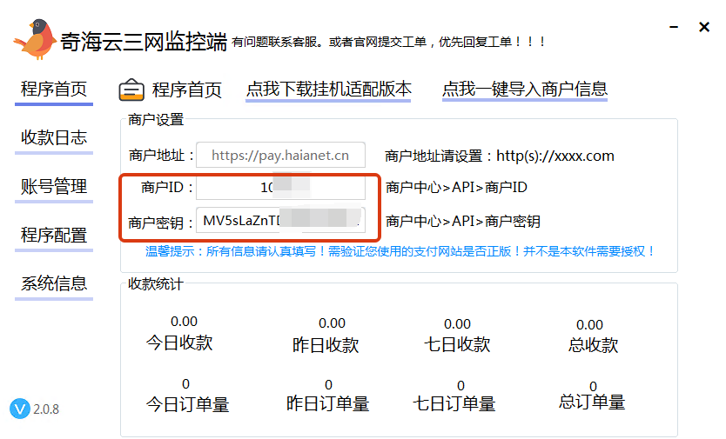726x439 pixels.
Task: Click the blue V version icon
Action: [x=19, y=409]
